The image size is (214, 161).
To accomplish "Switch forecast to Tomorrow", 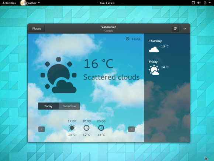I will [69, 106].
